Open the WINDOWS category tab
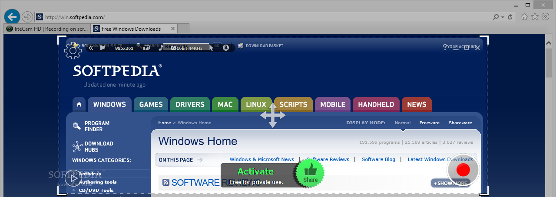 pyautogui.click(x=109, y=104)
